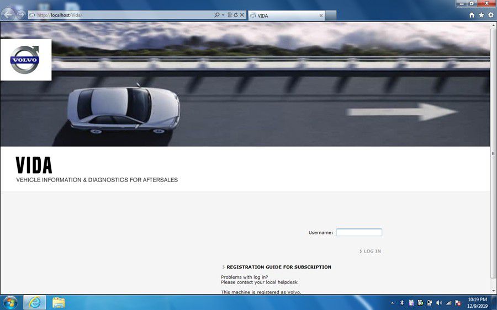Open browser Tools gear icon
The image size is (497, 310).
click(x=490, y=15)
